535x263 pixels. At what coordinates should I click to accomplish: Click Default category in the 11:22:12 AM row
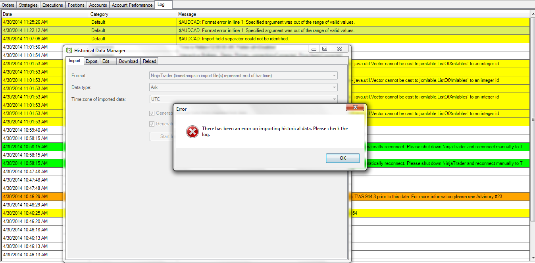[98, 30]
